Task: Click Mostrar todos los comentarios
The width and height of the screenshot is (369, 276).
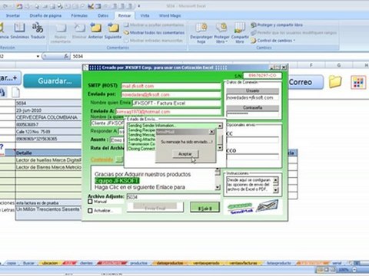Action: tap(155, 33)
